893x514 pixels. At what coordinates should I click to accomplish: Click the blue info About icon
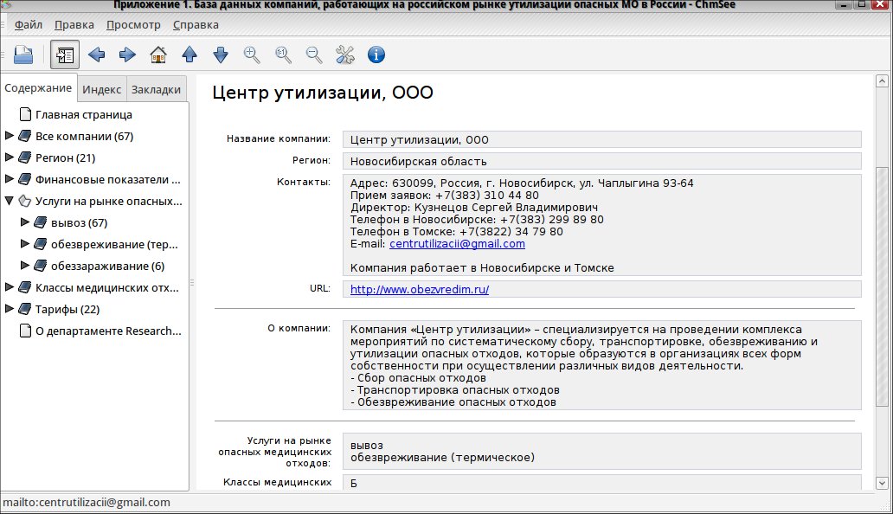coord(376,55)
